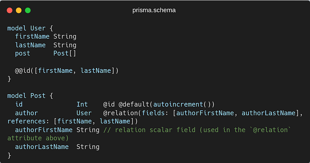Click the green relation scalar field comment
Screen dimensions: 310x163
click(149, 134)
